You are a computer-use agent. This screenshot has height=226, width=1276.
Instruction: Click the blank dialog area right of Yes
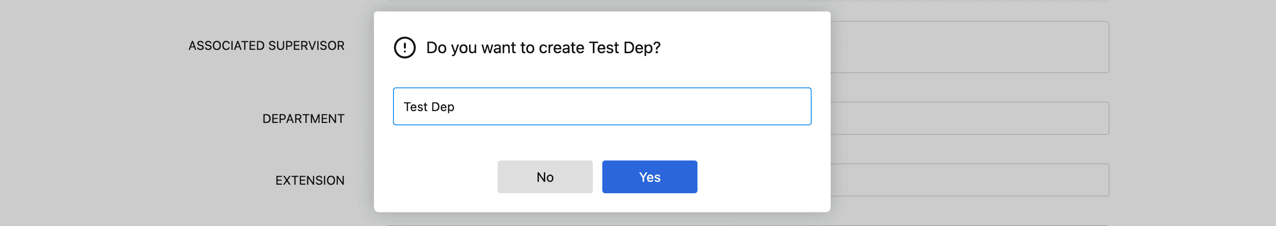pos(763,177)
